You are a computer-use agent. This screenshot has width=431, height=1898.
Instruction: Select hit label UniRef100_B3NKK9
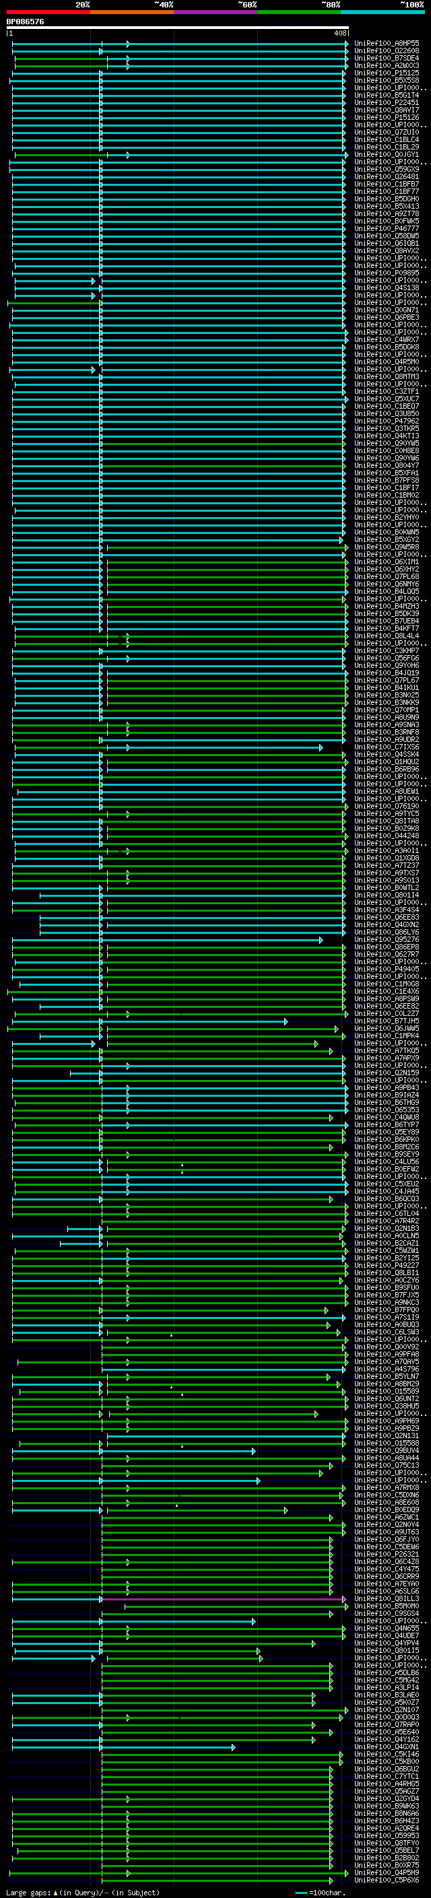387,702
